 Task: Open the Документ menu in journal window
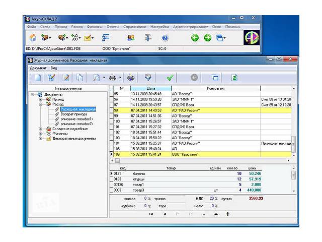point(38,68)
